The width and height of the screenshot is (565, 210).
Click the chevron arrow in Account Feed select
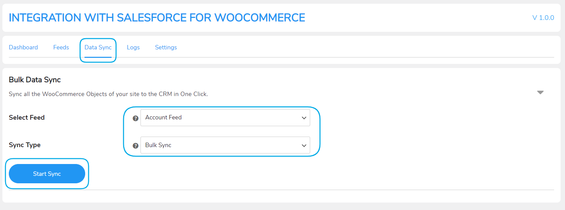click(x=304, y=118)
